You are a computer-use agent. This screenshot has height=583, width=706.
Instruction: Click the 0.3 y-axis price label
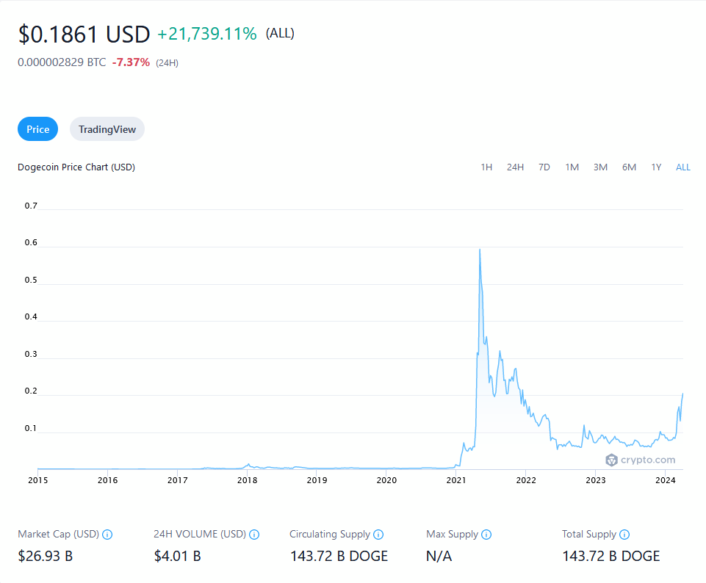[31, 355]
